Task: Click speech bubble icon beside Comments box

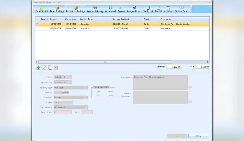Action: [190, 87]
